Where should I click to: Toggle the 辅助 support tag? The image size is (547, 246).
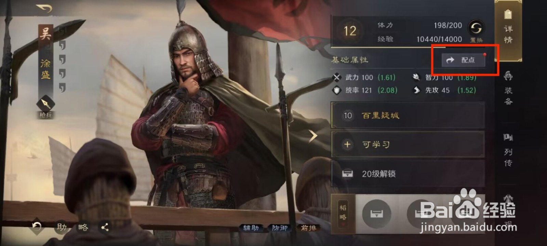[x=251, y=228]
